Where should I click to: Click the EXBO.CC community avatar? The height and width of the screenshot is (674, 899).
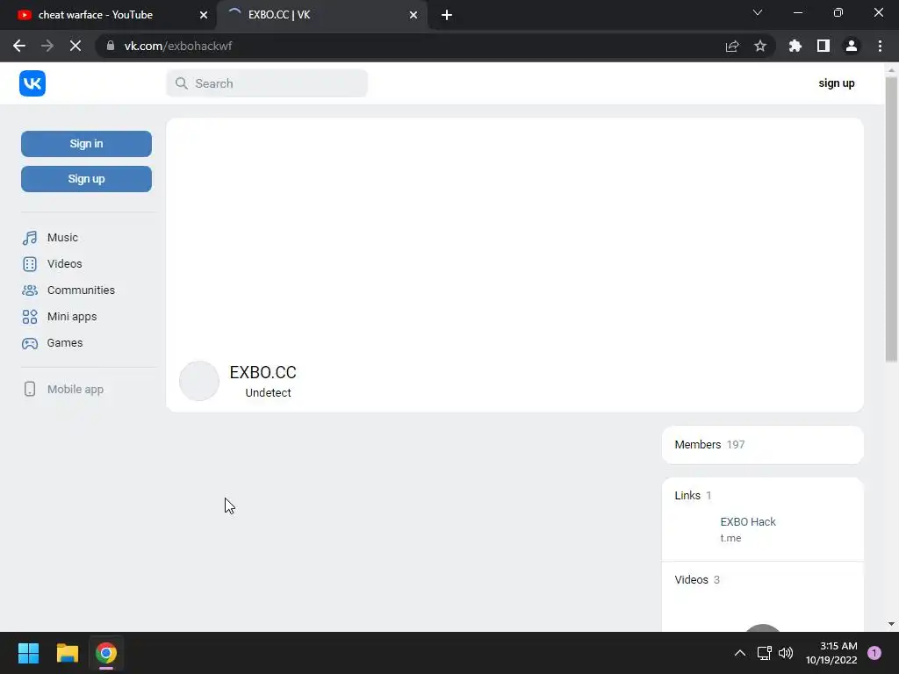click(x=199, y=381)
